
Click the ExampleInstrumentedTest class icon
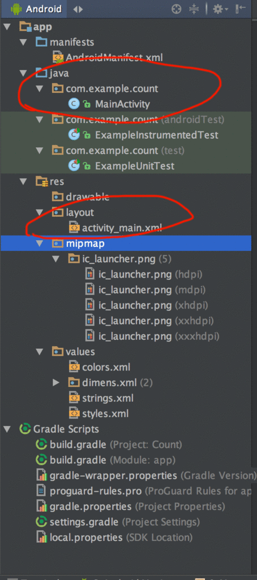[x=74, y=135]
